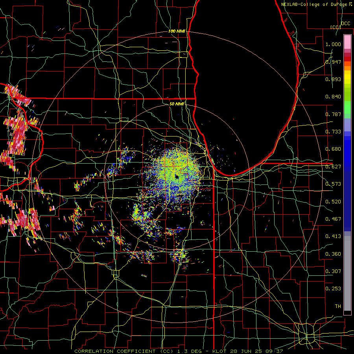Image resolution: width=354 pixels, height=354 pixels.
Task: Click the 1.3 DEG elevation text
Action: [189, 351]
